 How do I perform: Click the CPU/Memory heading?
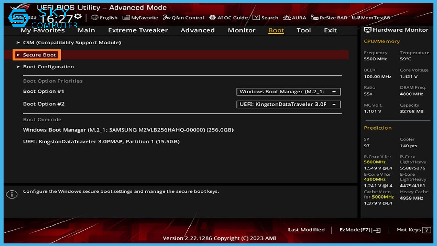(x=382, y=41)
